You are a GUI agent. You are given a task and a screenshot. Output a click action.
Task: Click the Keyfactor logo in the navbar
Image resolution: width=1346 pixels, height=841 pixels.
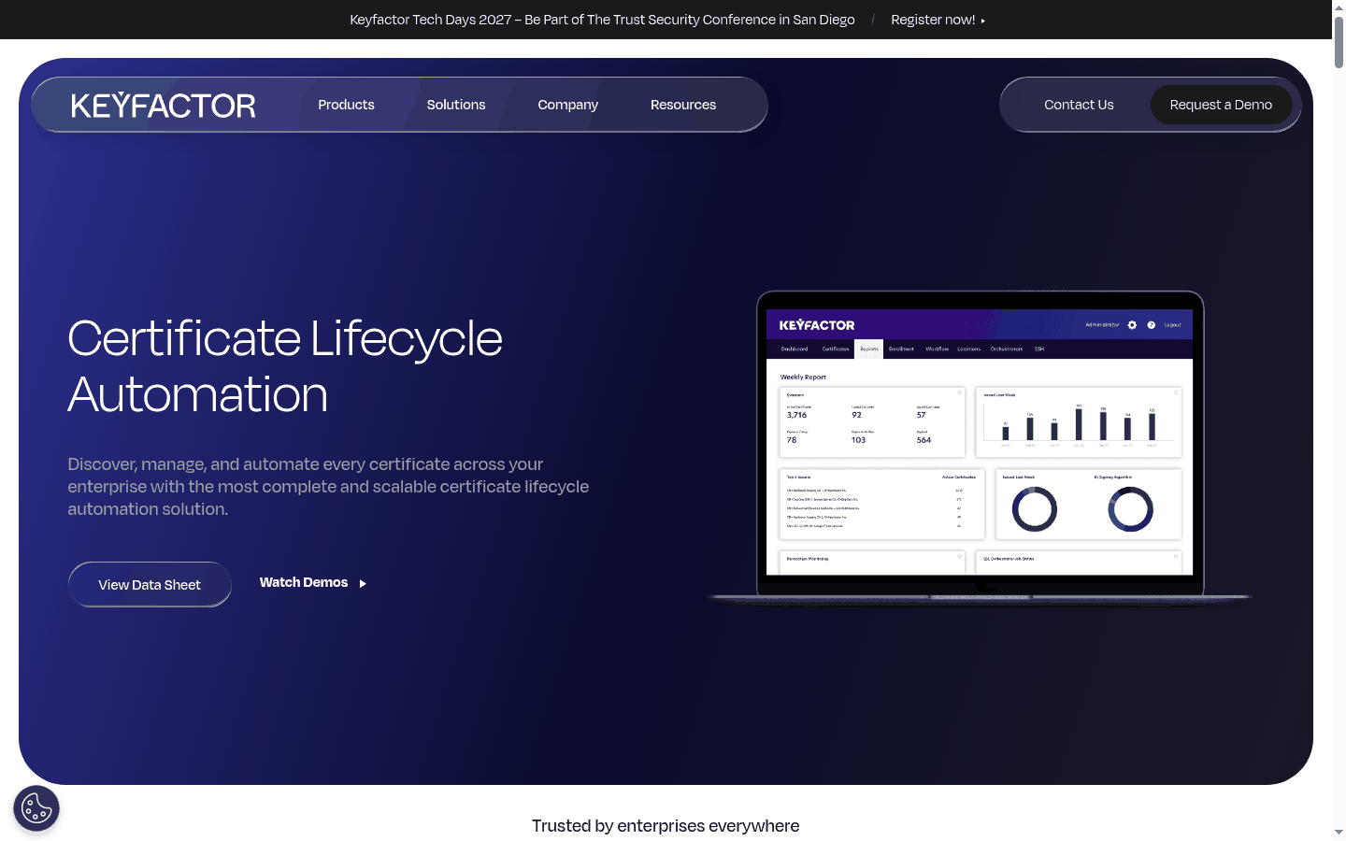164,106
